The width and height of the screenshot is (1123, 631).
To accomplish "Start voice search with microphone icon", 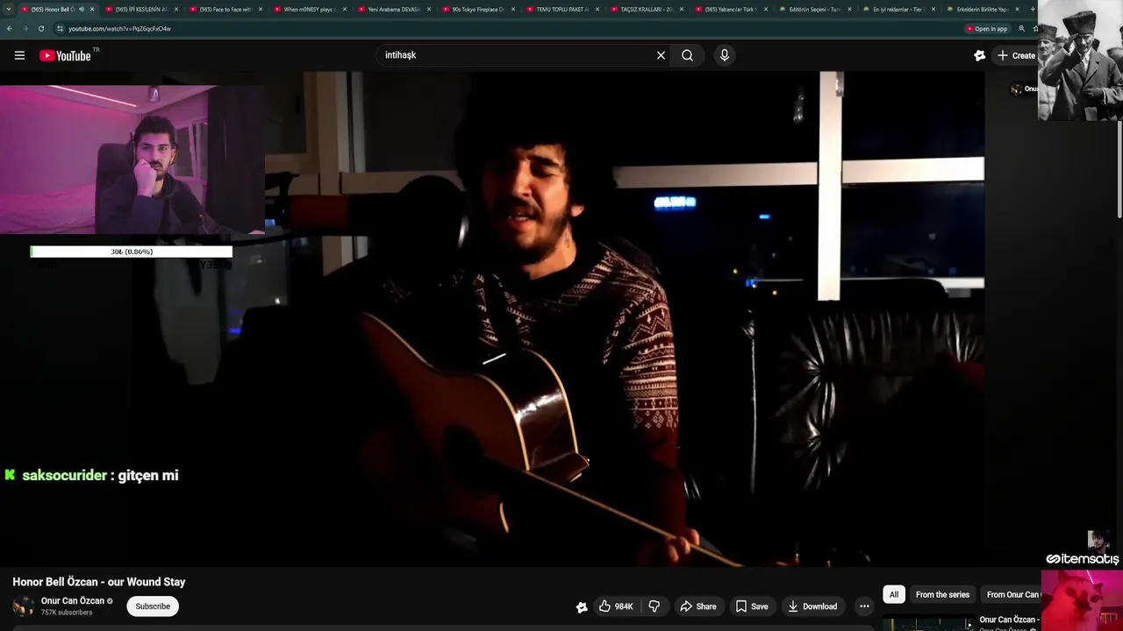I will (724, 55).
